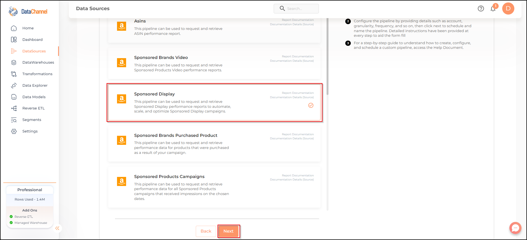Open the chat support bubble
This screenshot has height=240, width=527.
pos(515,228)
